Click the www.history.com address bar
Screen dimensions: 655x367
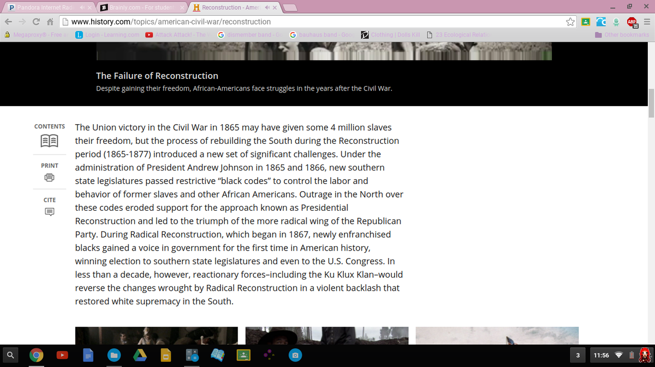coord(311,22)
